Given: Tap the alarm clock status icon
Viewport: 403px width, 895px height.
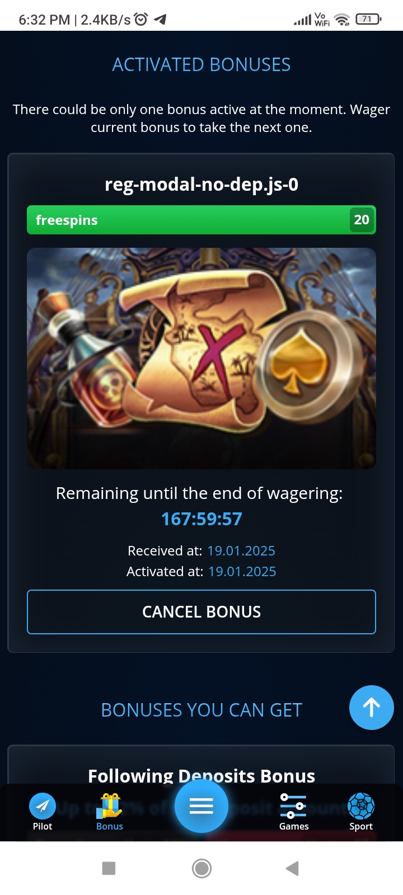Looking at the screenshot, I should (x=141, y=20).
